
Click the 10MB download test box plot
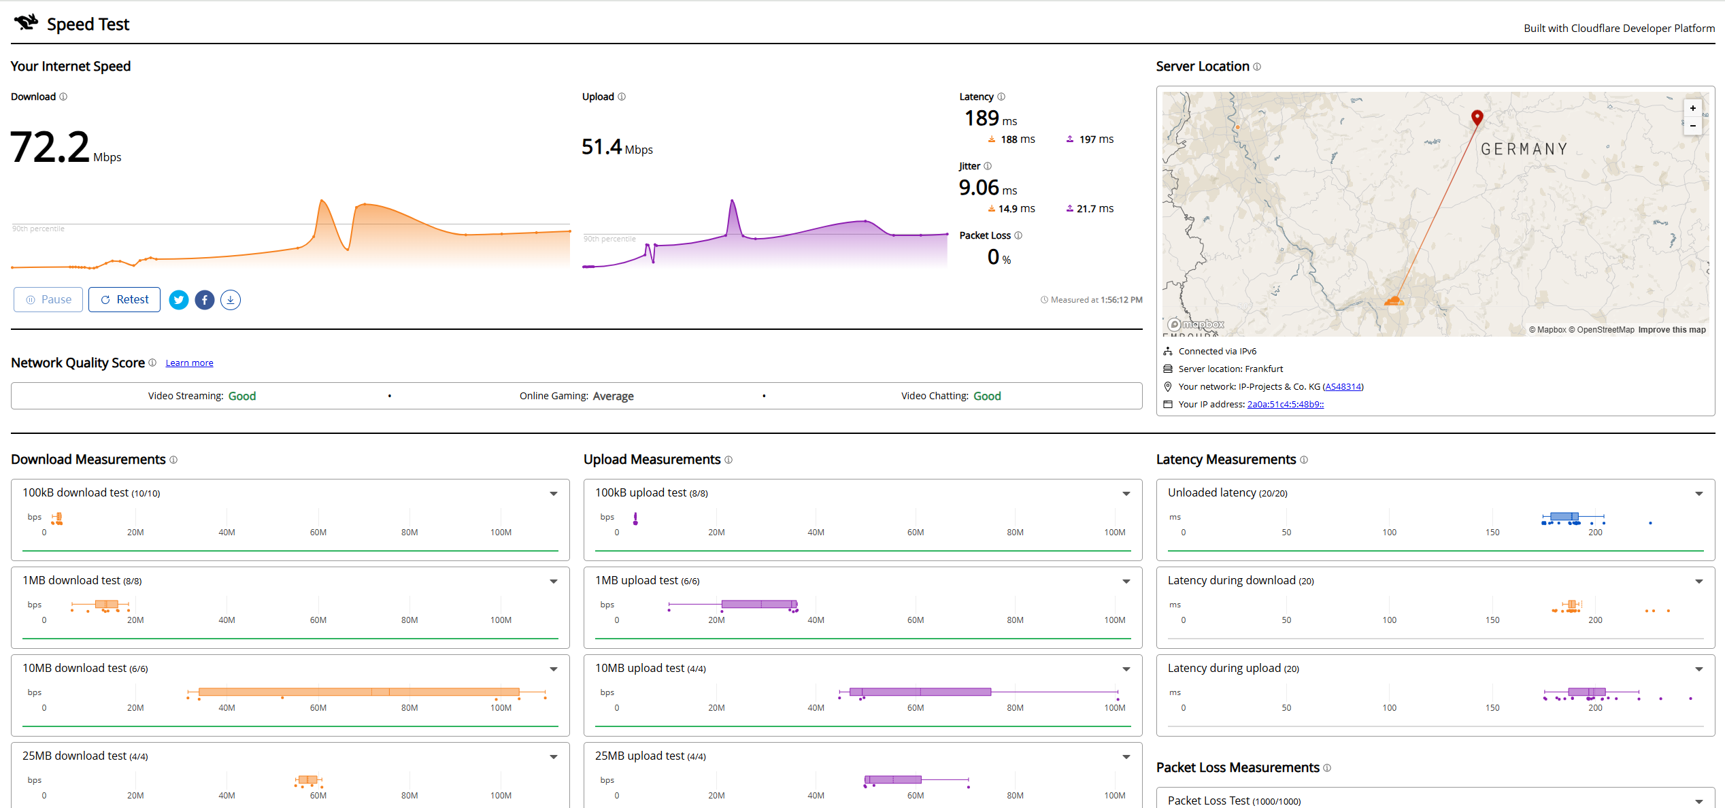coord(367,692)
